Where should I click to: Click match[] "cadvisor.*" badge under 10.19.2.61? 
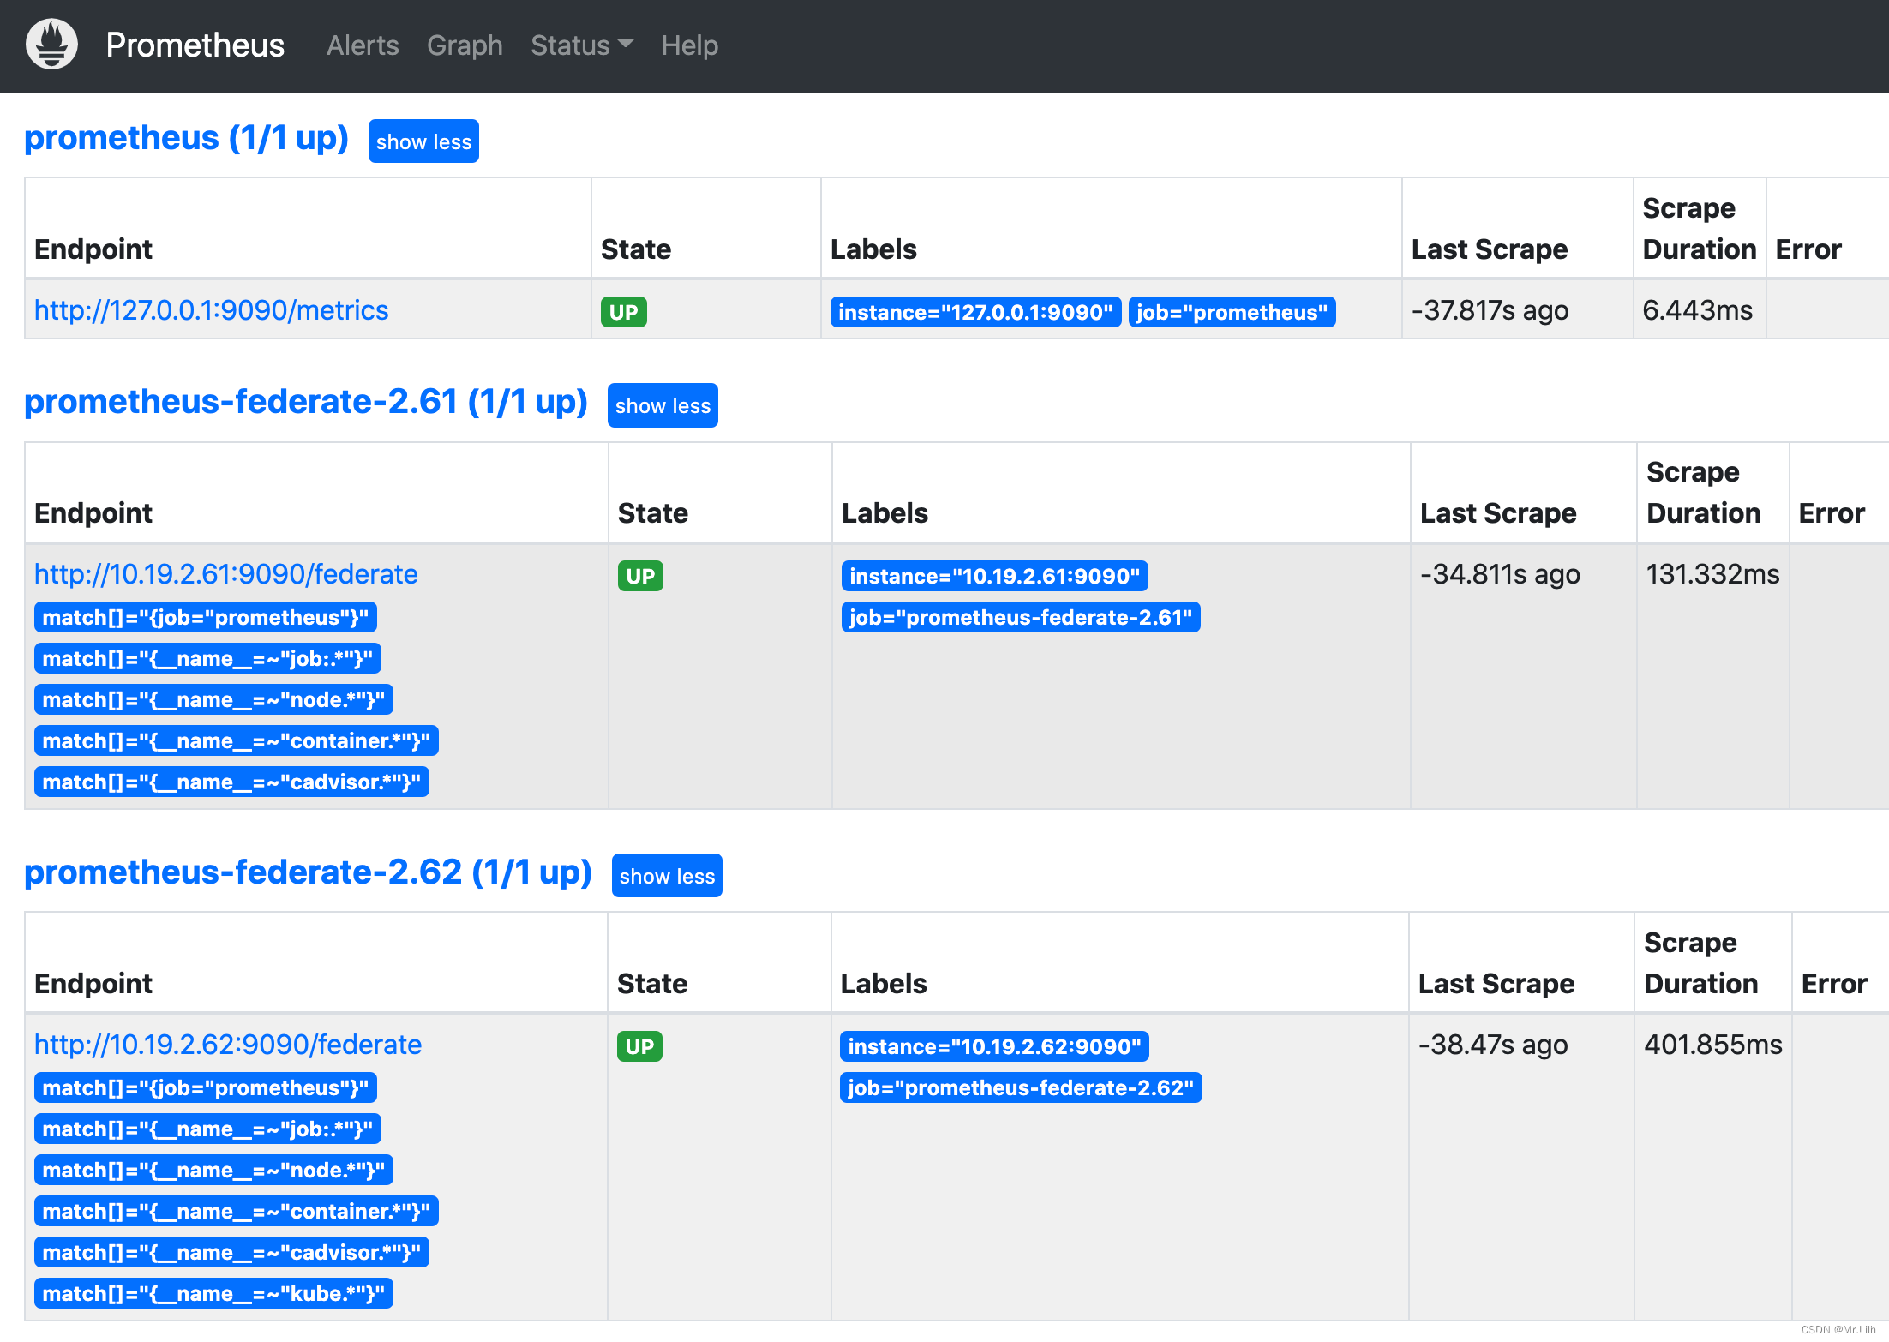(x=231, y=782)
